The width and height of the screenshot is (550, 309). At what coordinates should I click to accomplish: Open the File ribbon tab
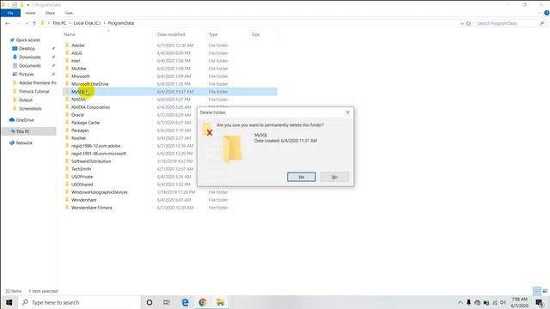click(10, 13)
